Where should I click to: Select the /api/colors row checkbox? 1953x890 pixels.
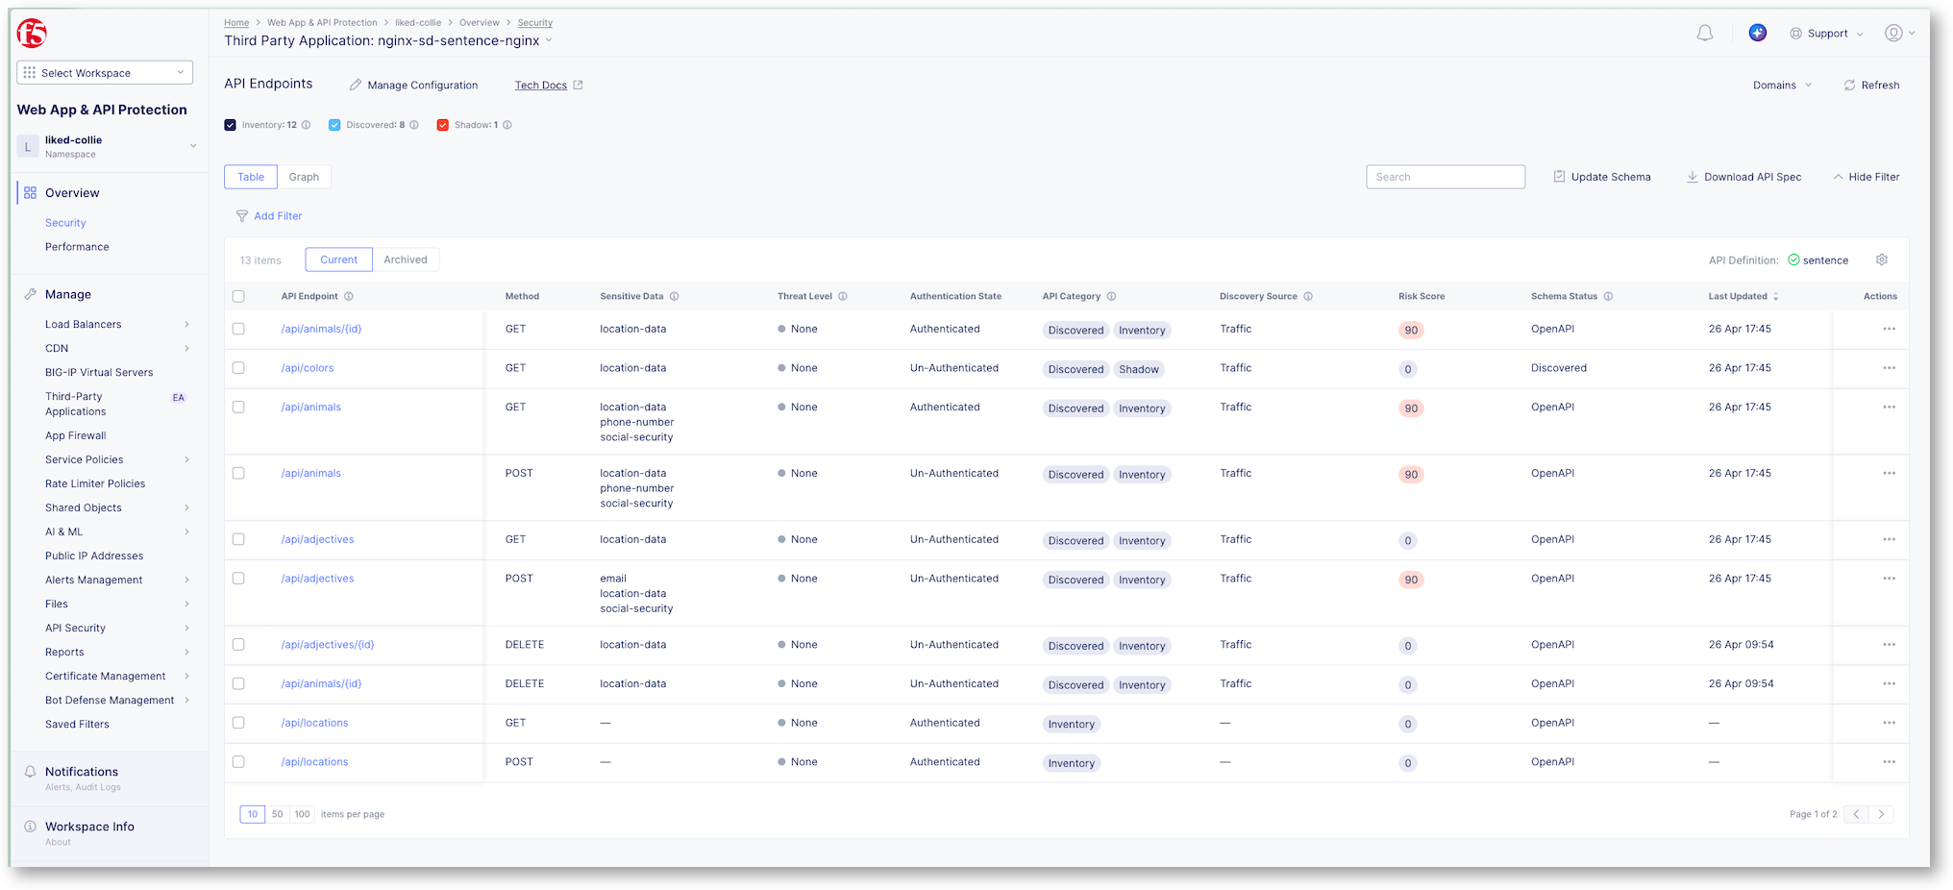tap(238, 368)
